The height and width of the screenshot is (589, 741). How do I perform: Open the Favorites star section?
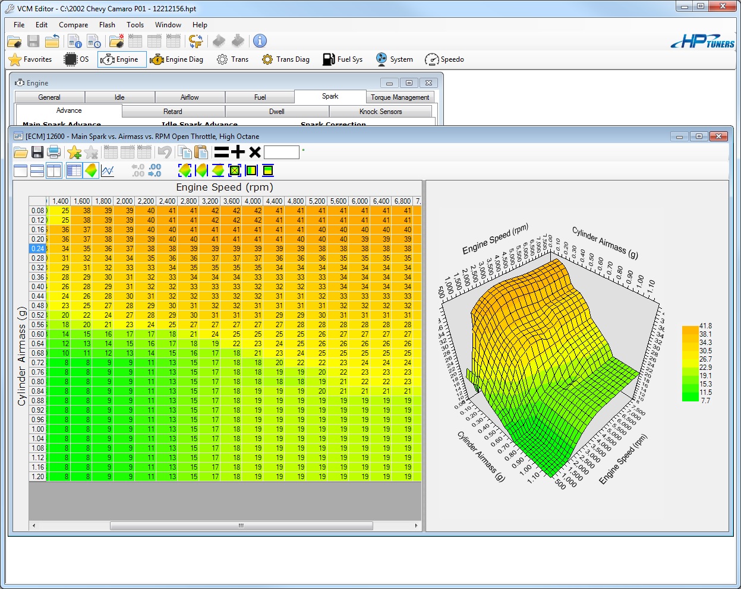[x=30, y=59]
